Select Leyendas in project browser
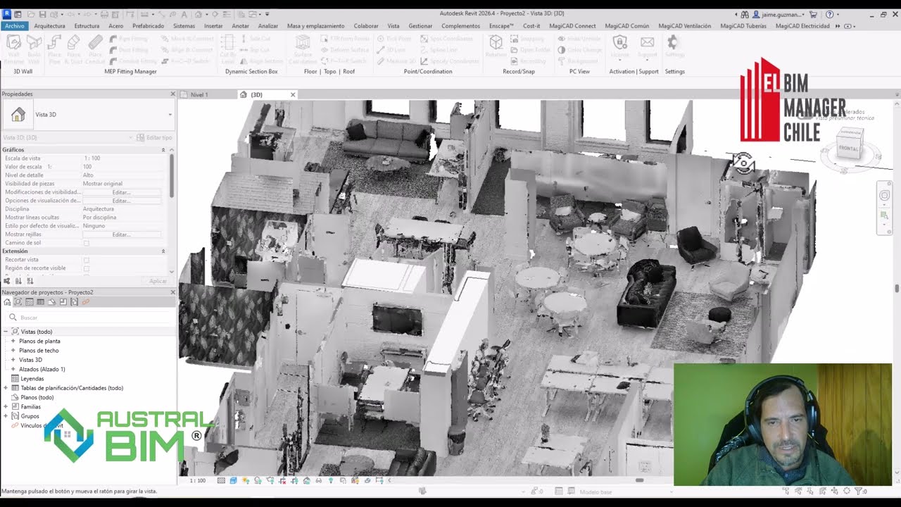Viewport: 901px width, 507px height. pos(32,379)
